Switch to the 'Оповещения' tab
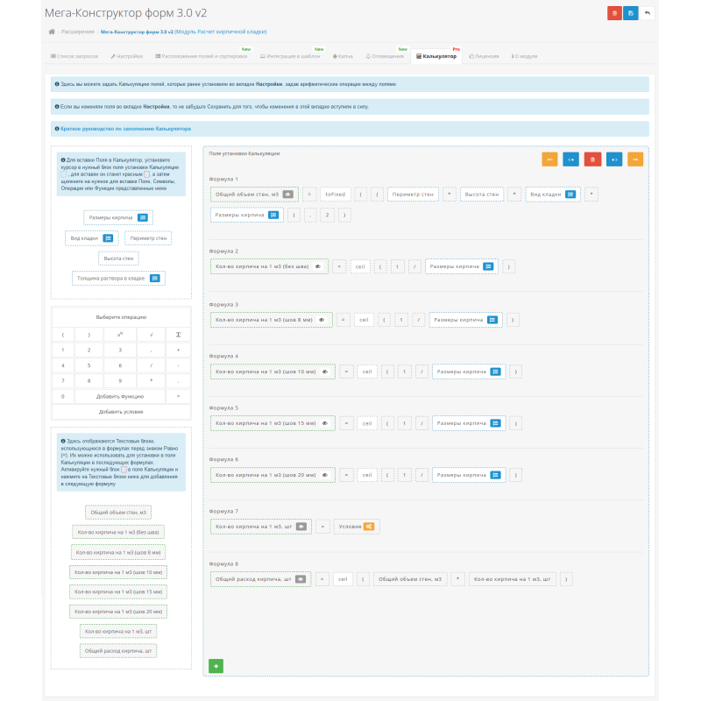The height and width of the screenshot is (701, 701). pyautogui.click(x=385, y=56)
